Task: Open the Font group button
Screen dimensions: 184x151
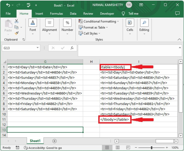Action: tap(33, 27)
